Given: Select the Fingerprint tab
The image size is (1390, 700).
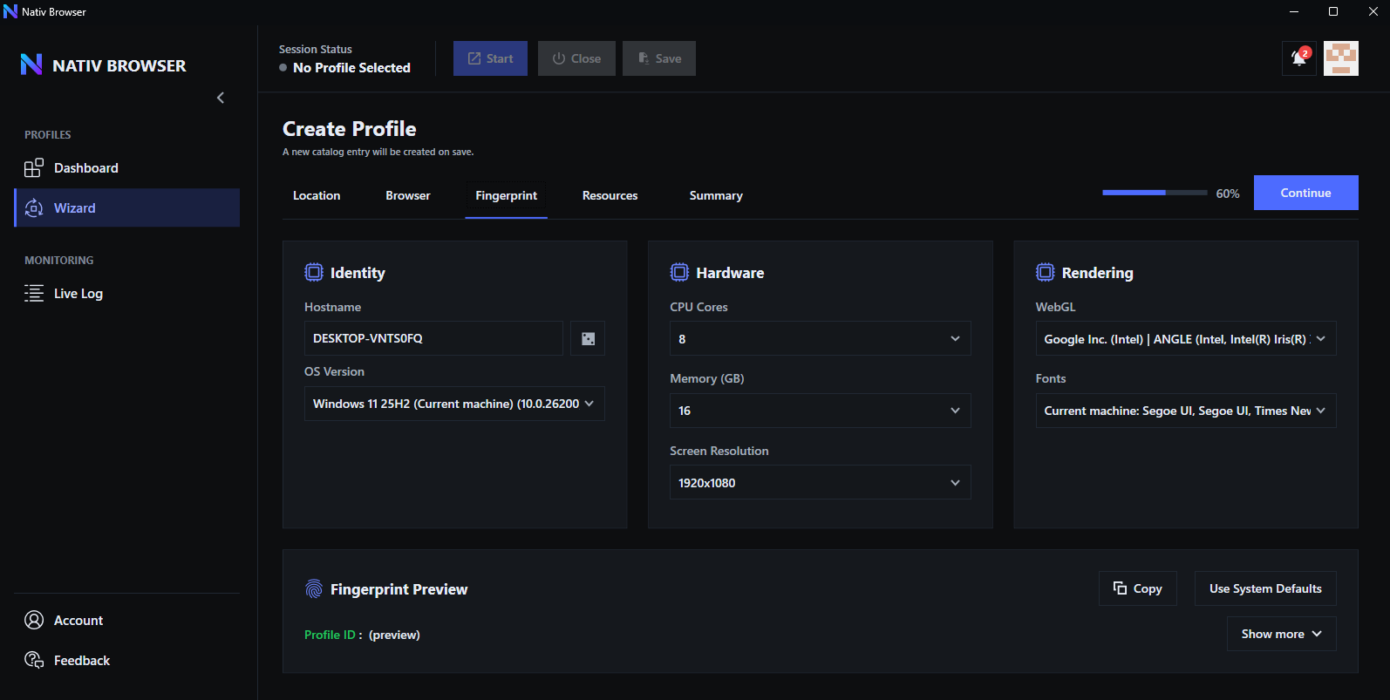Looking at the screenshot, I should [507, 196].
